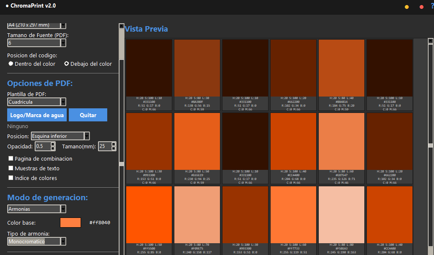Image resolution: width=434 pixels, height=255 pixels.
Task: Open the A4 paper size dropdown
Action: point(63,25)
